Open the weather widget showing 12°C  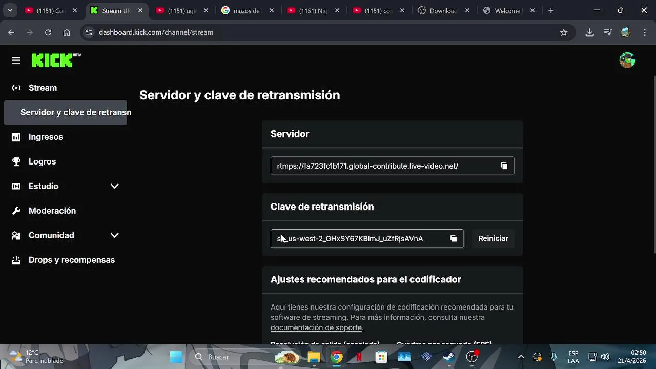[x=37, y=357]
